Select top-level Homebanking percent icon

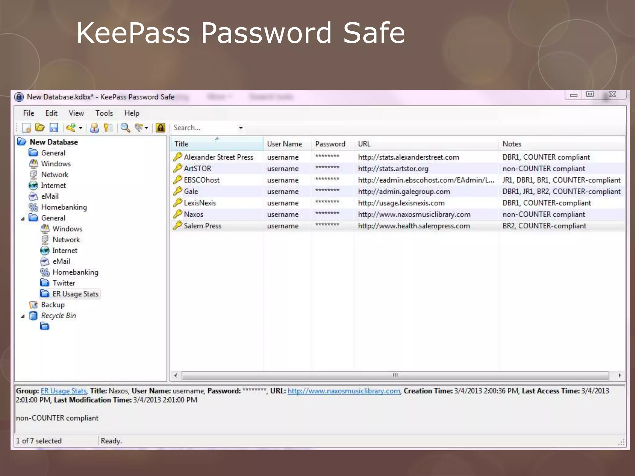point(33,207)
